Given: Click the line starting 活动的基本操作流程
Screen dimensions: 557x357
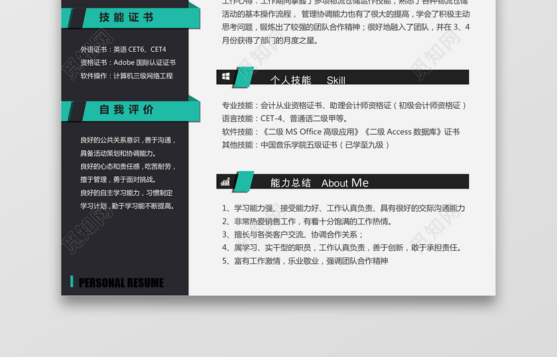Looking at the screenshot, I should [345, 14].
